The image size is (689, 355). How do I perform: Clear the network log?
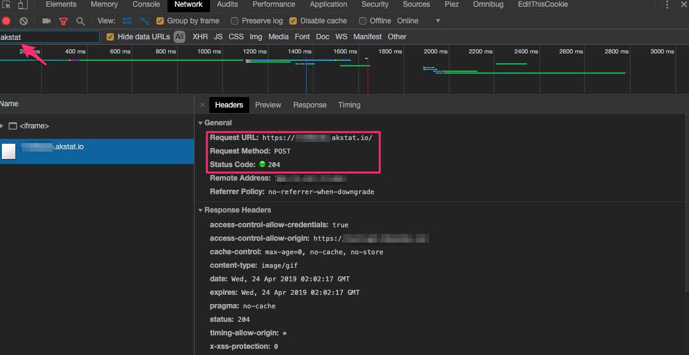[24, 21]
